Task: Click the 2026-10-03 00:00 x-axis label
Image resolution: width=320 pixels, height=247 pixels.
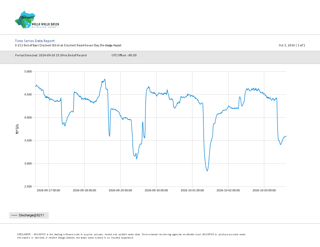Action: pyautogui.click(x=264, y=190)
